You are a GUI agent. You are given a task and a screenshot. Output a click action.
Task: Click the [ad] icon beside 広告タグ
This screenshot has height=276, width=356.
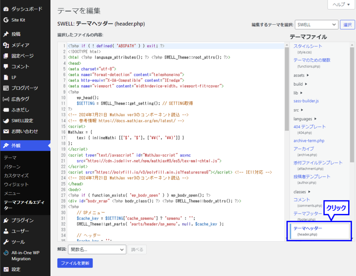(6, 99)
